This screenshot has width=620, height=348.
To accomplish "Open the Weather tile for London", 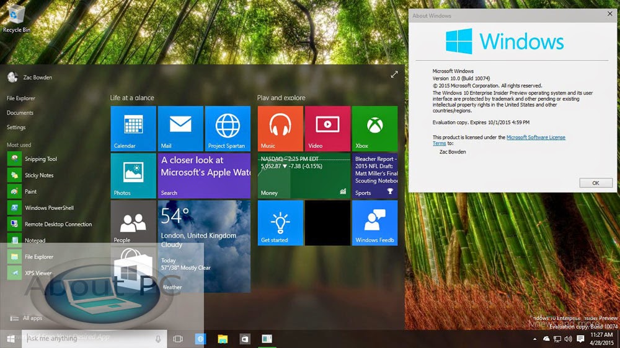I will (204, 246).
